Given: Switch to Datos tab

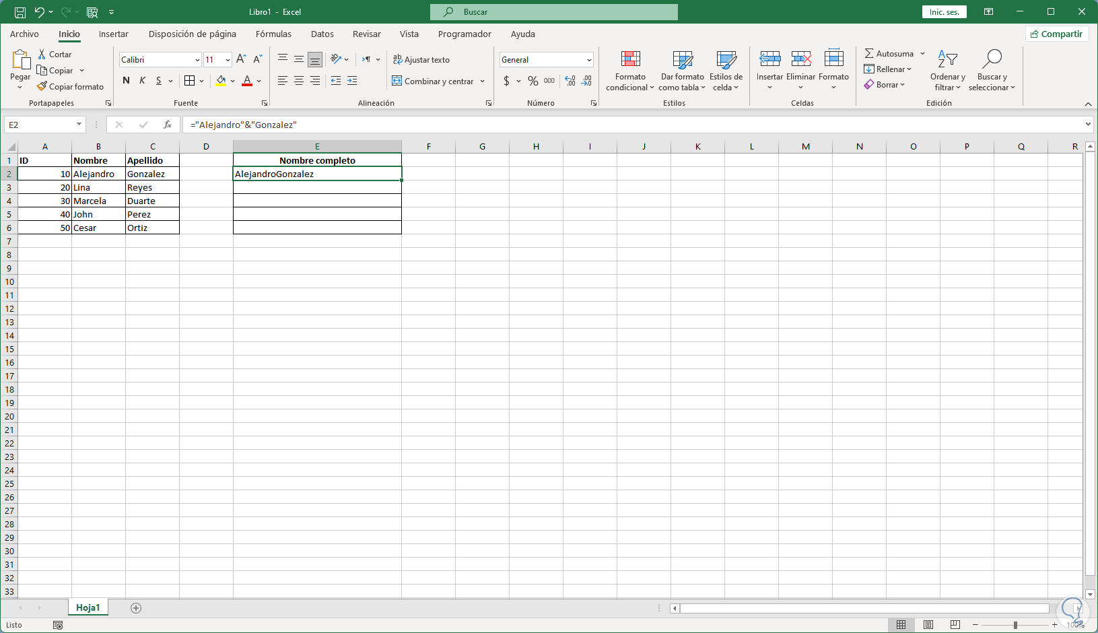Looking at the screenshot, I should tap(322, 34).
